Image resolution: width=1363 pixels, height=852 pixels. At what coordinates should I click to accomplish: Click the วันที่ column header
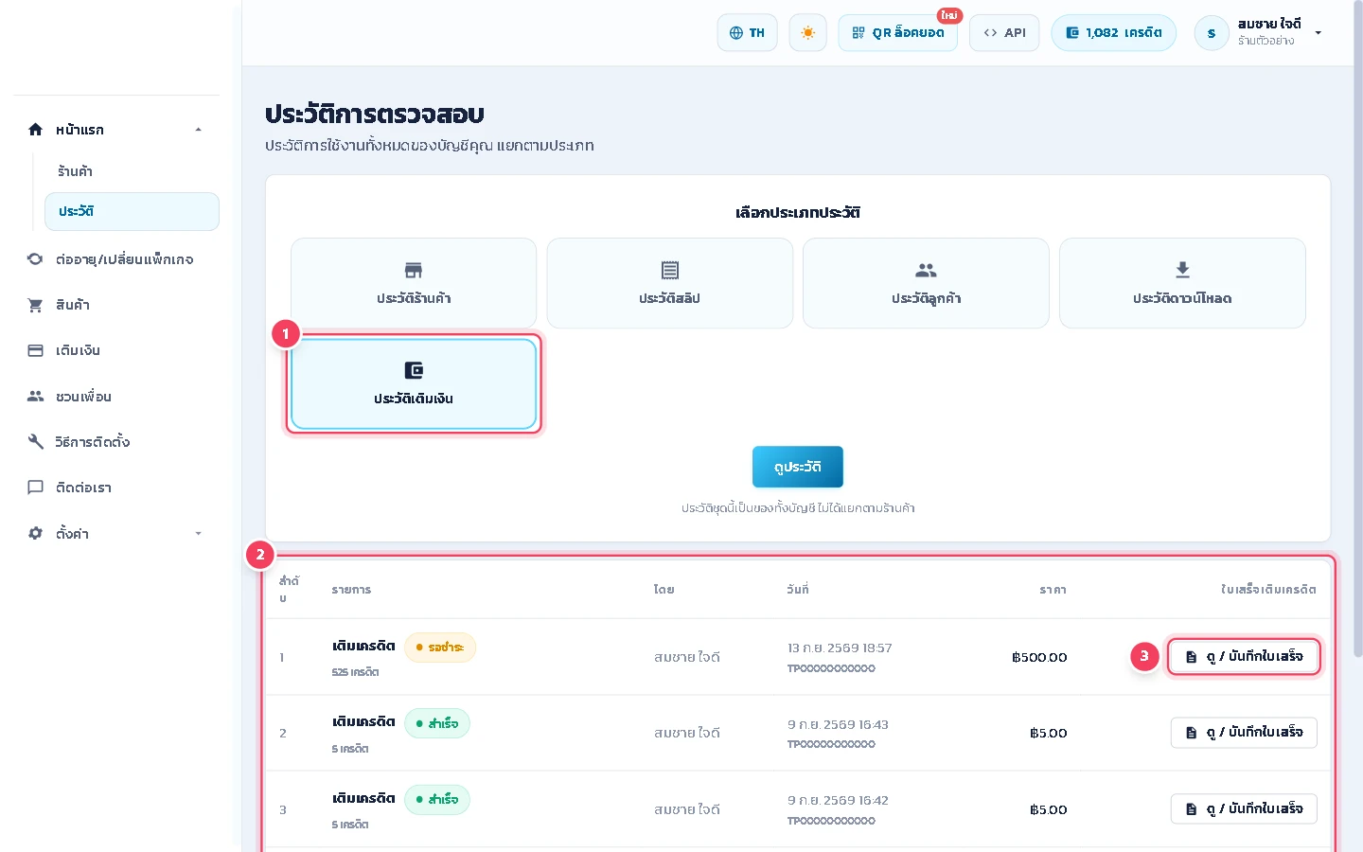798,590
